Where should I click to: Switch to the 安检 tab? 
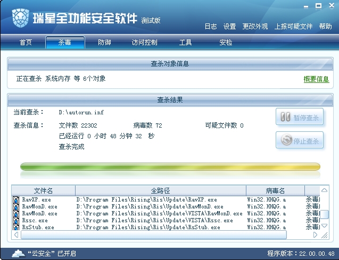pyautogui.click(x=226, y=42)
